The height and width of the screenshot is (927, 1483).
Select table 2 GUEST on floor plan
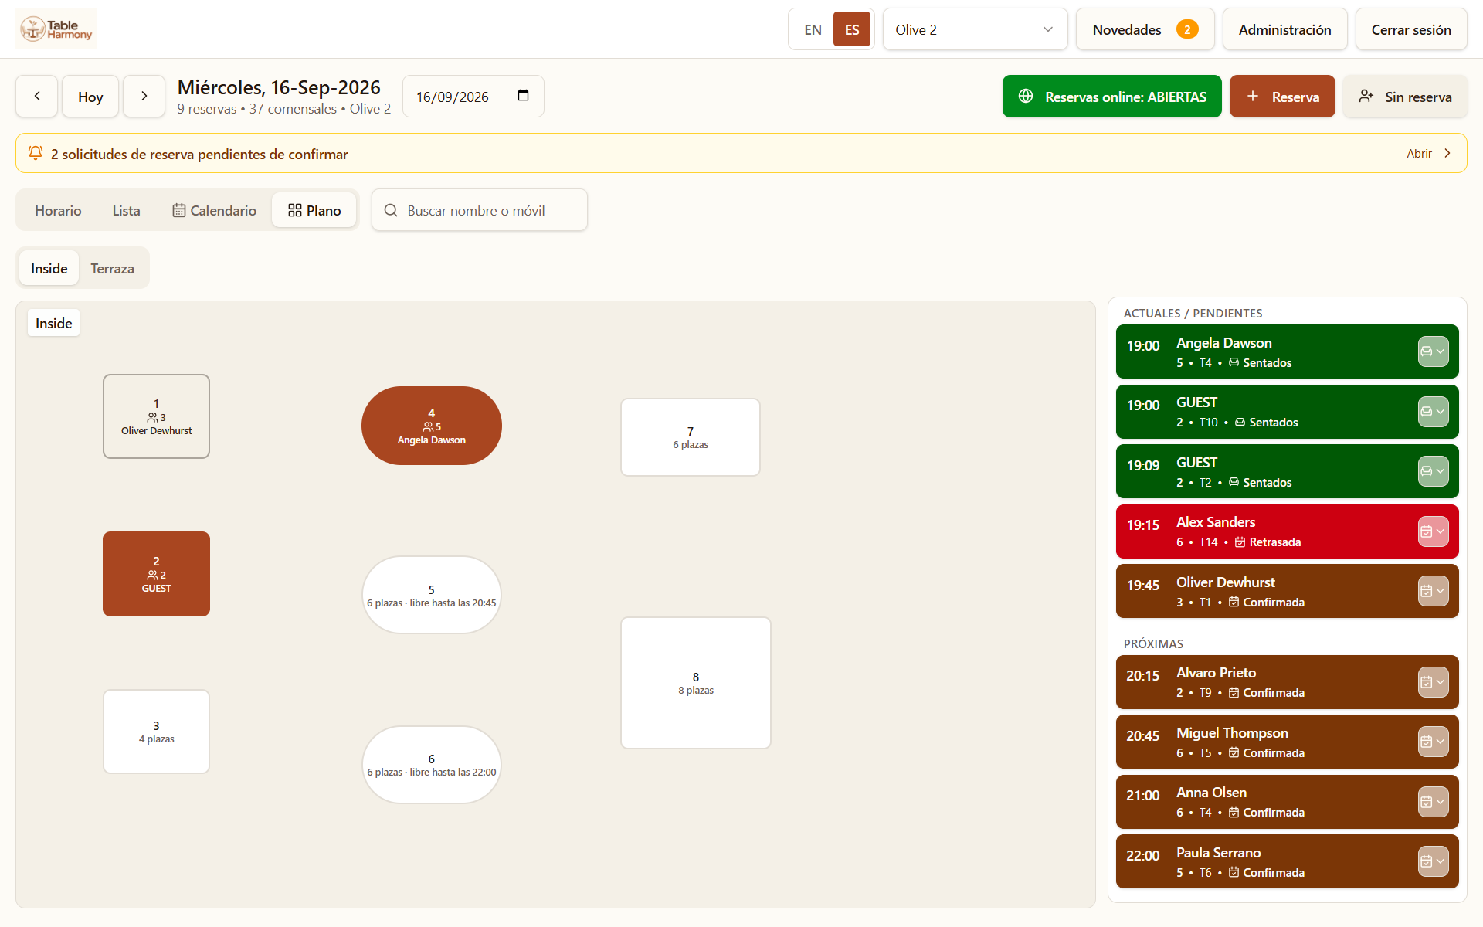[156, 574]
